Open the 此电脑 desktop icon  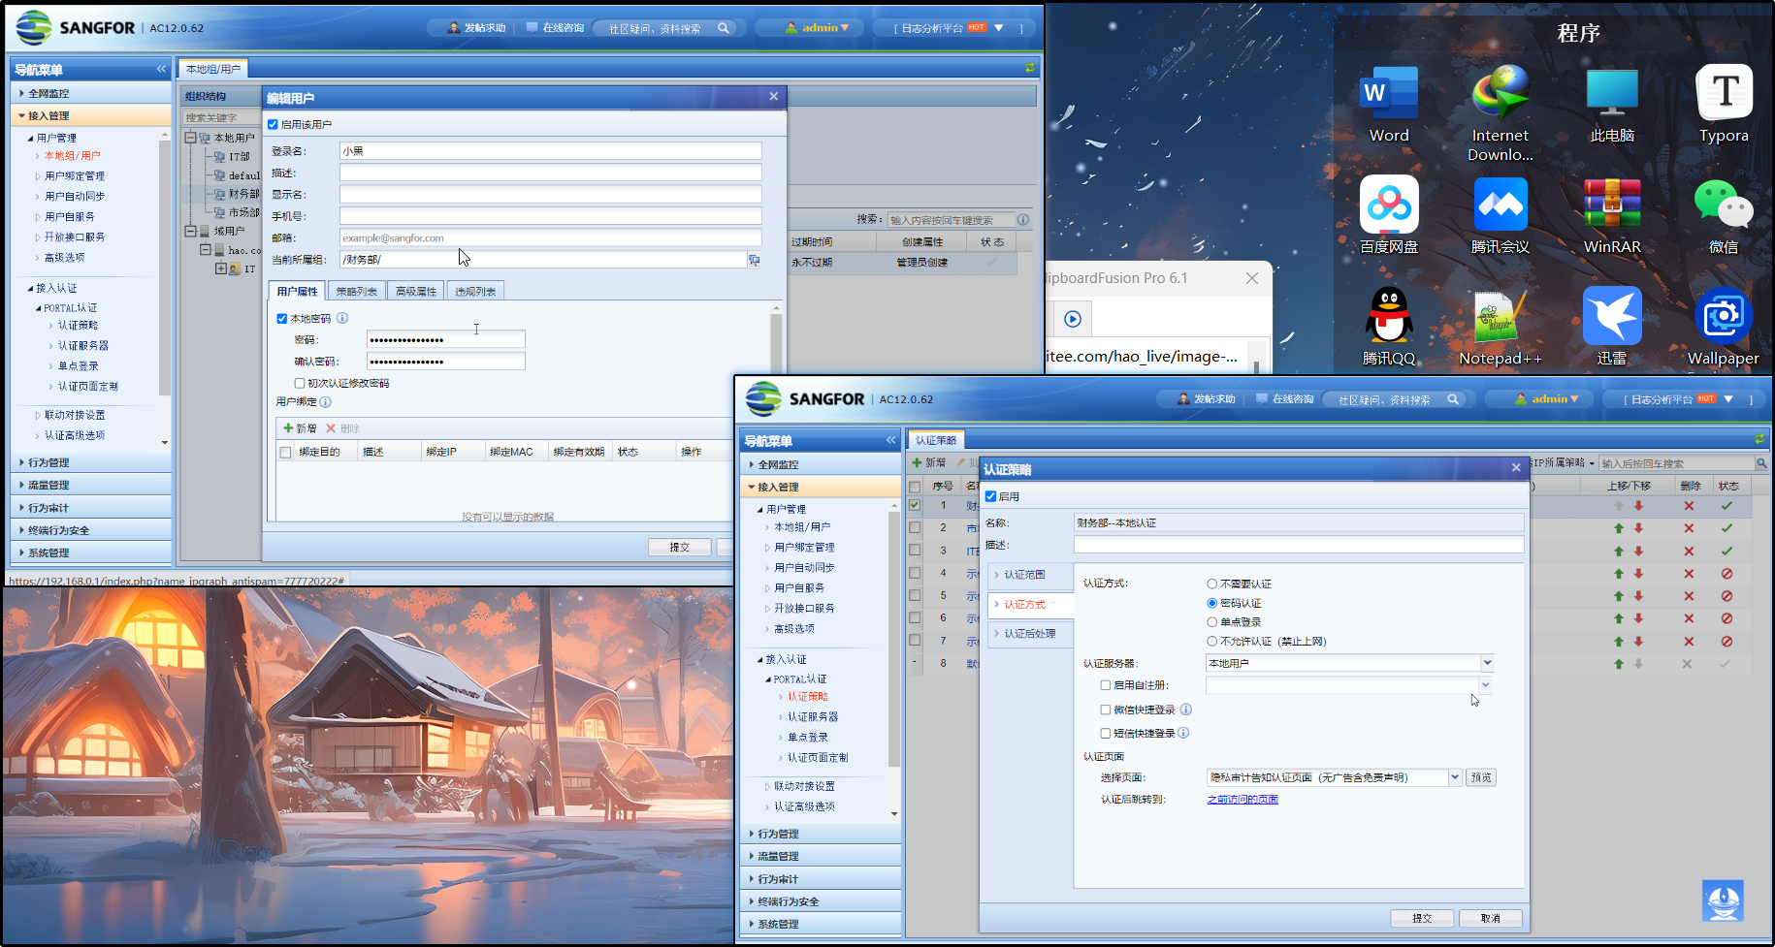coord(1612,103)
